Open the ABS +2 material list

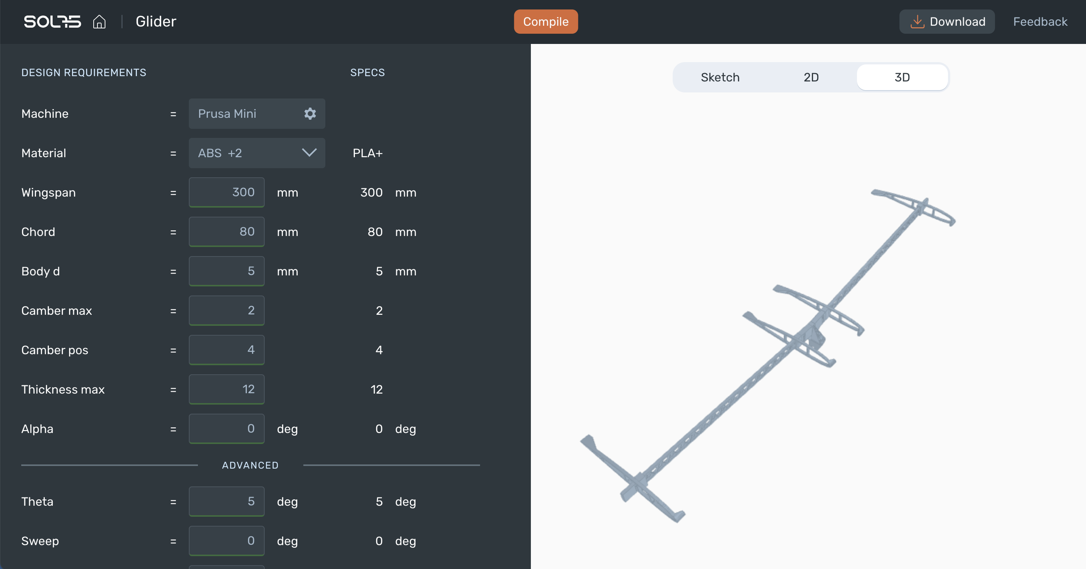[257, 153]
